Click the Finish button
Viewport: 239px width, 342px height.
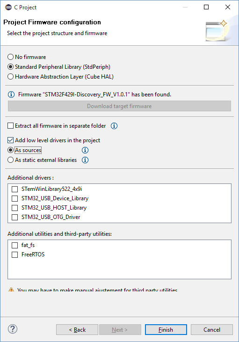(166, 329)
